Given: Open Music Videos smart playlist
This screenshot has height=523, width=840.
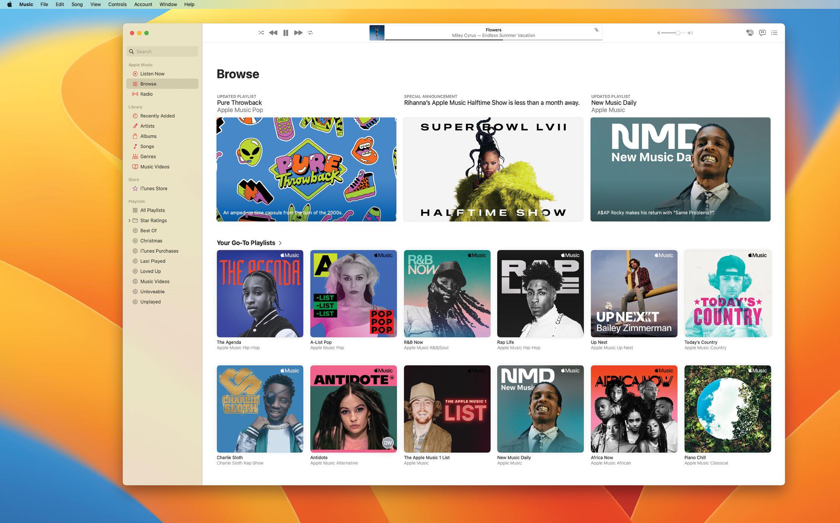Looking at the screenshot, I should (162, 282).
